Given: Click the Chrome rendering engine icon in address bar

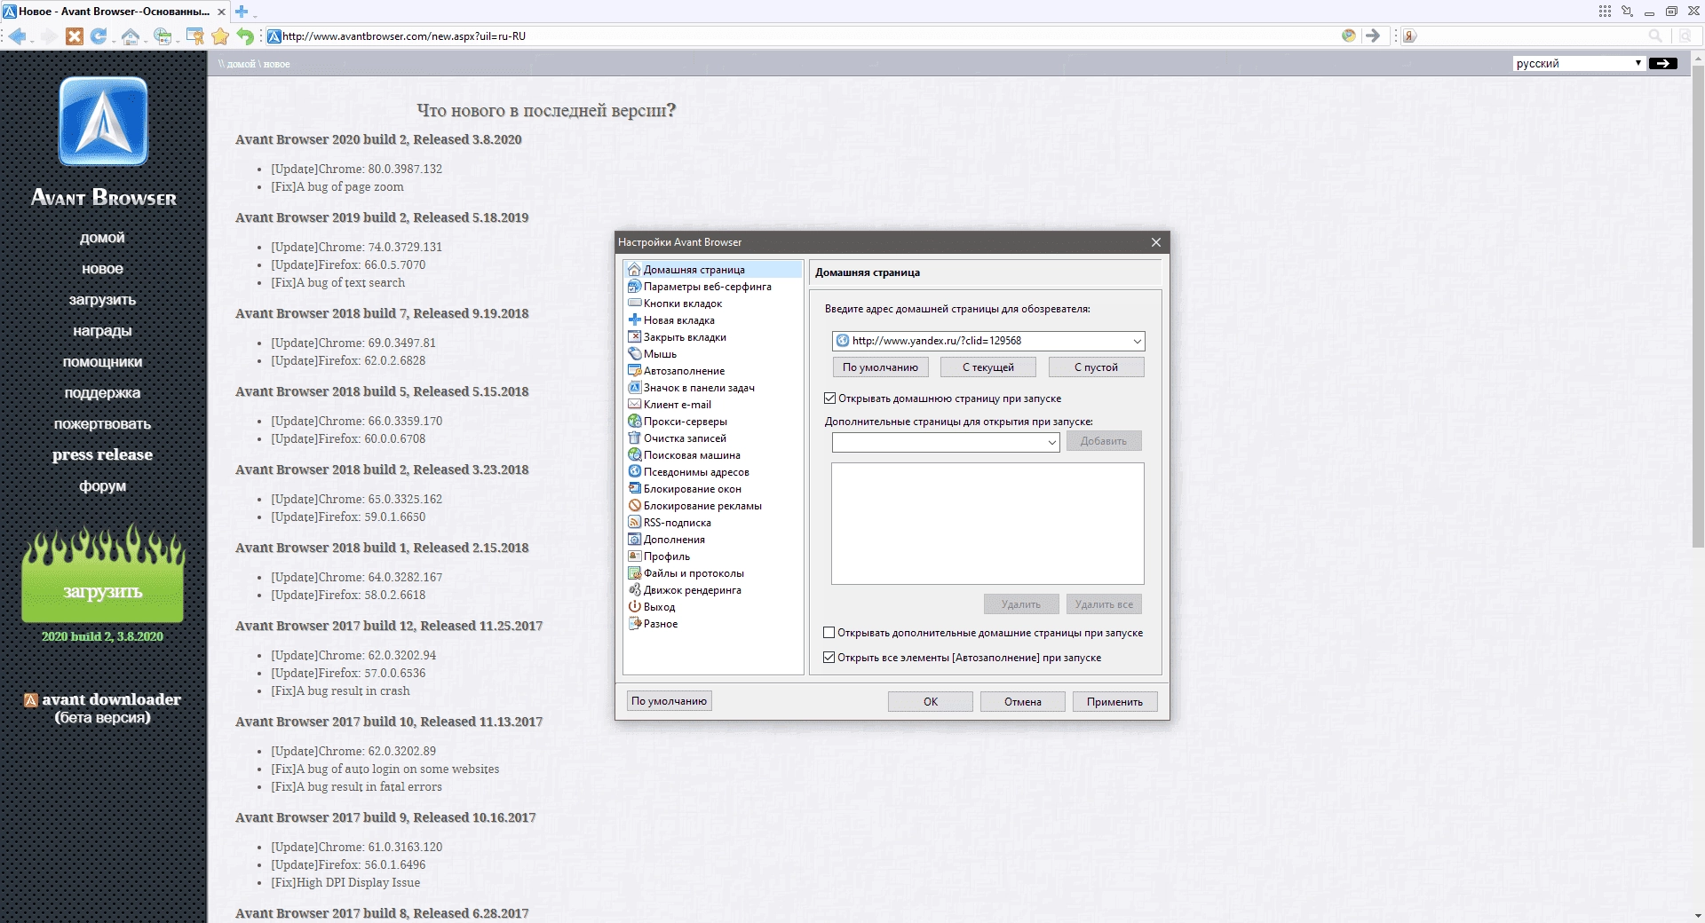Looking at the screenshot, I should (1349, 35).
